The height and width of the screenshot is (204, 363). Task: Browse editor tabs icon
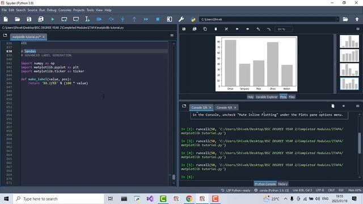click(5, 36)
